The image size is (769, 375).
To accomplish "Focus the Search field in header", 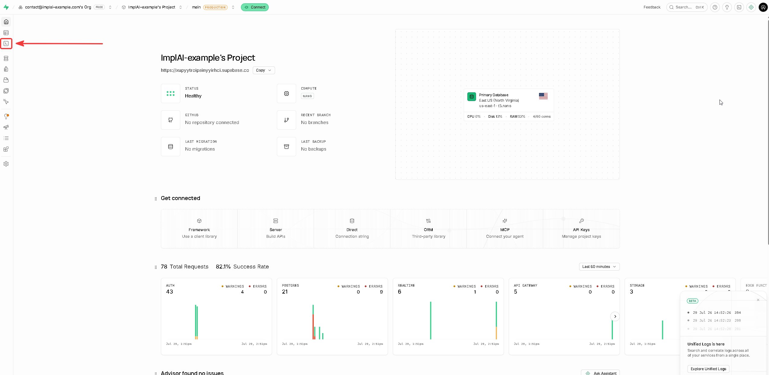I will (687, 7).
